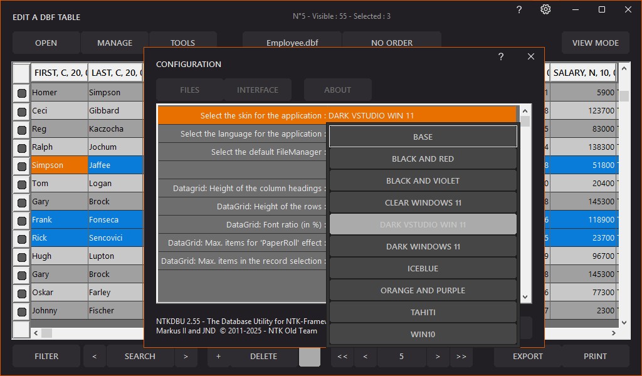
Task: Find previous match left of SEARCH
Action: pos(94,357)
